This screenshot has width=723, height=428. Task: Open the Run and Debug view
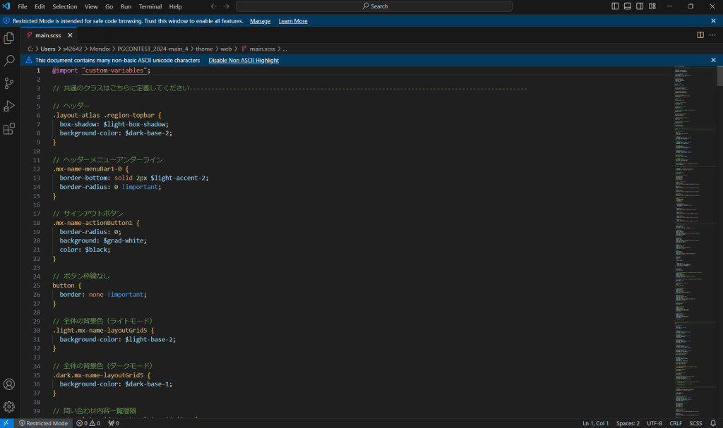(9, 106)
